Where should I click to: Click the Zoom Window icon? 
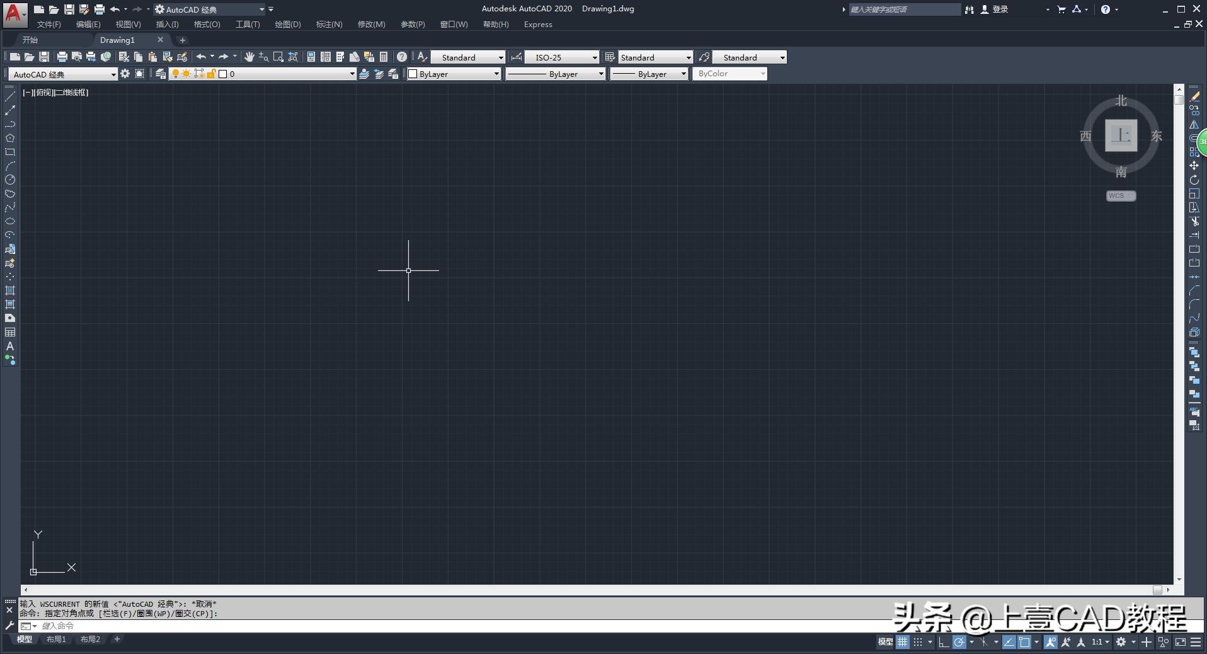coord(278,57)
